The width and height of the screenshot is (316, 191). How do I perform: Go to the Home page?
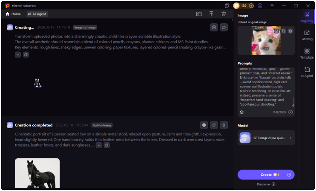coord(13,14)
